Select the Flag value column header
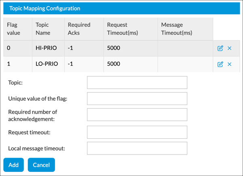This screenshot has width=243, height=176. [18, 29]
